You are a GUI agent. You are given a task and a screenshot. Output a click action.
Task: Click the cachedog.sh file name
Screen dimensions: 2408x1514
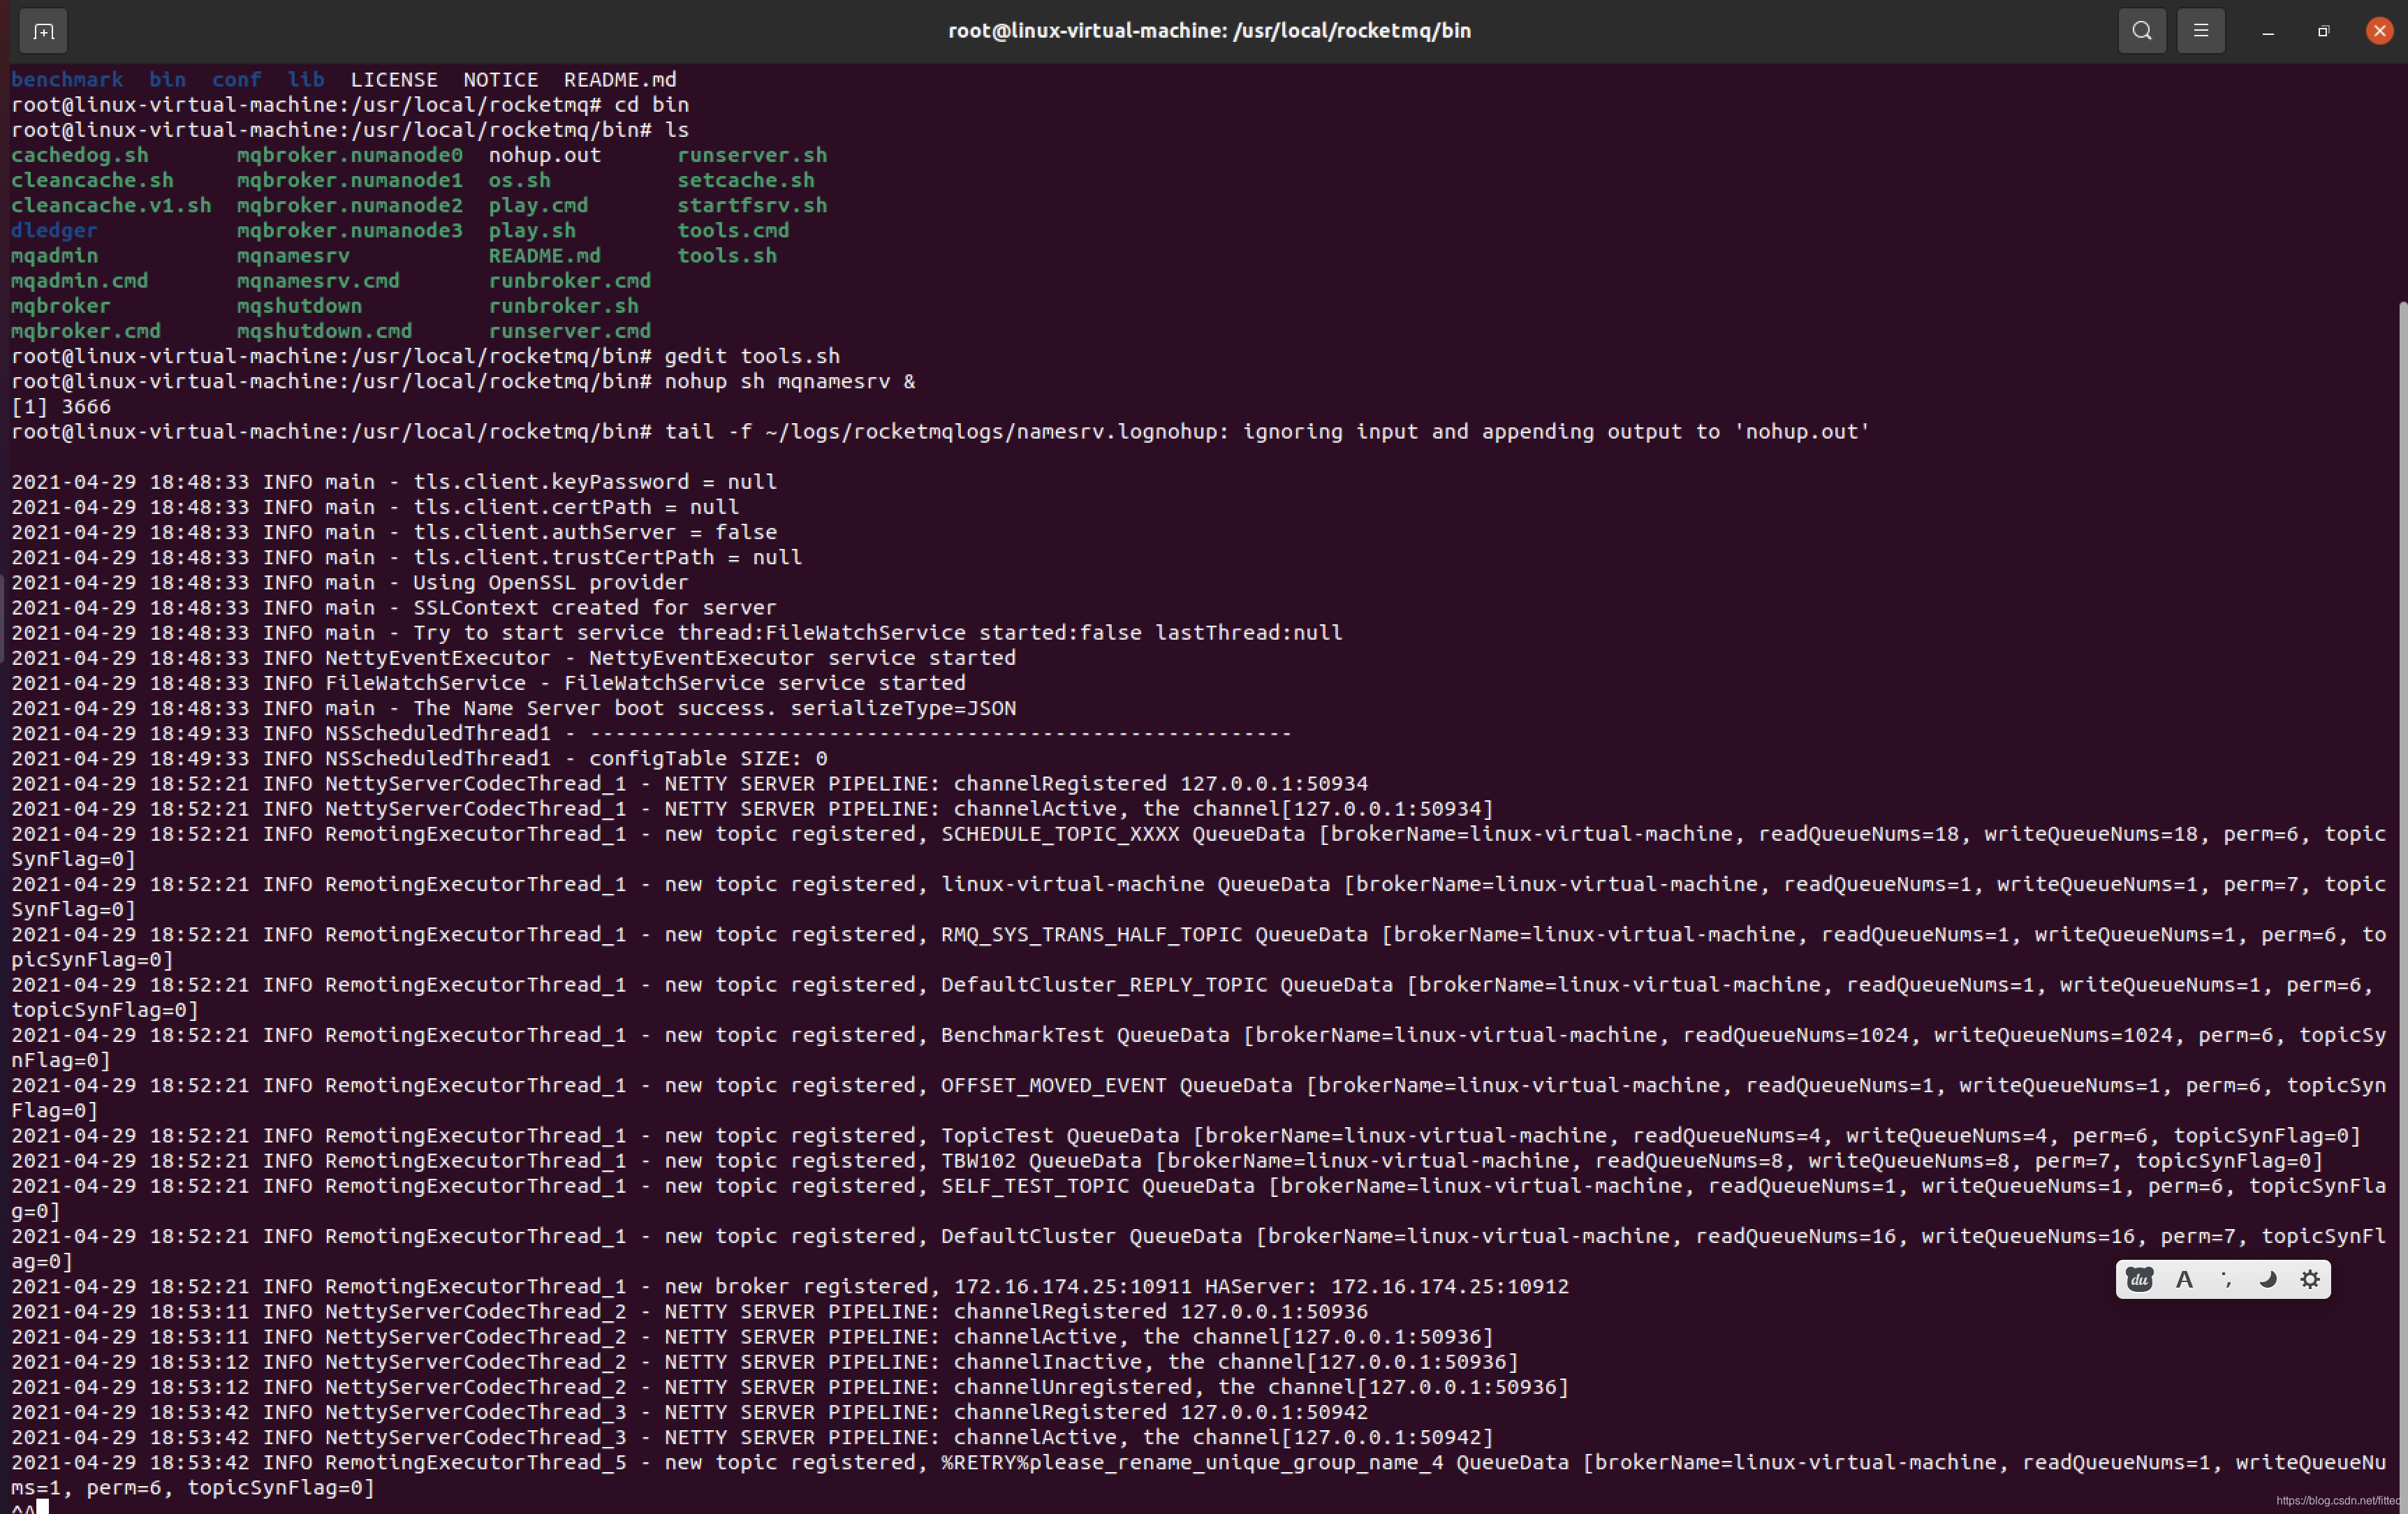[80, 155]
